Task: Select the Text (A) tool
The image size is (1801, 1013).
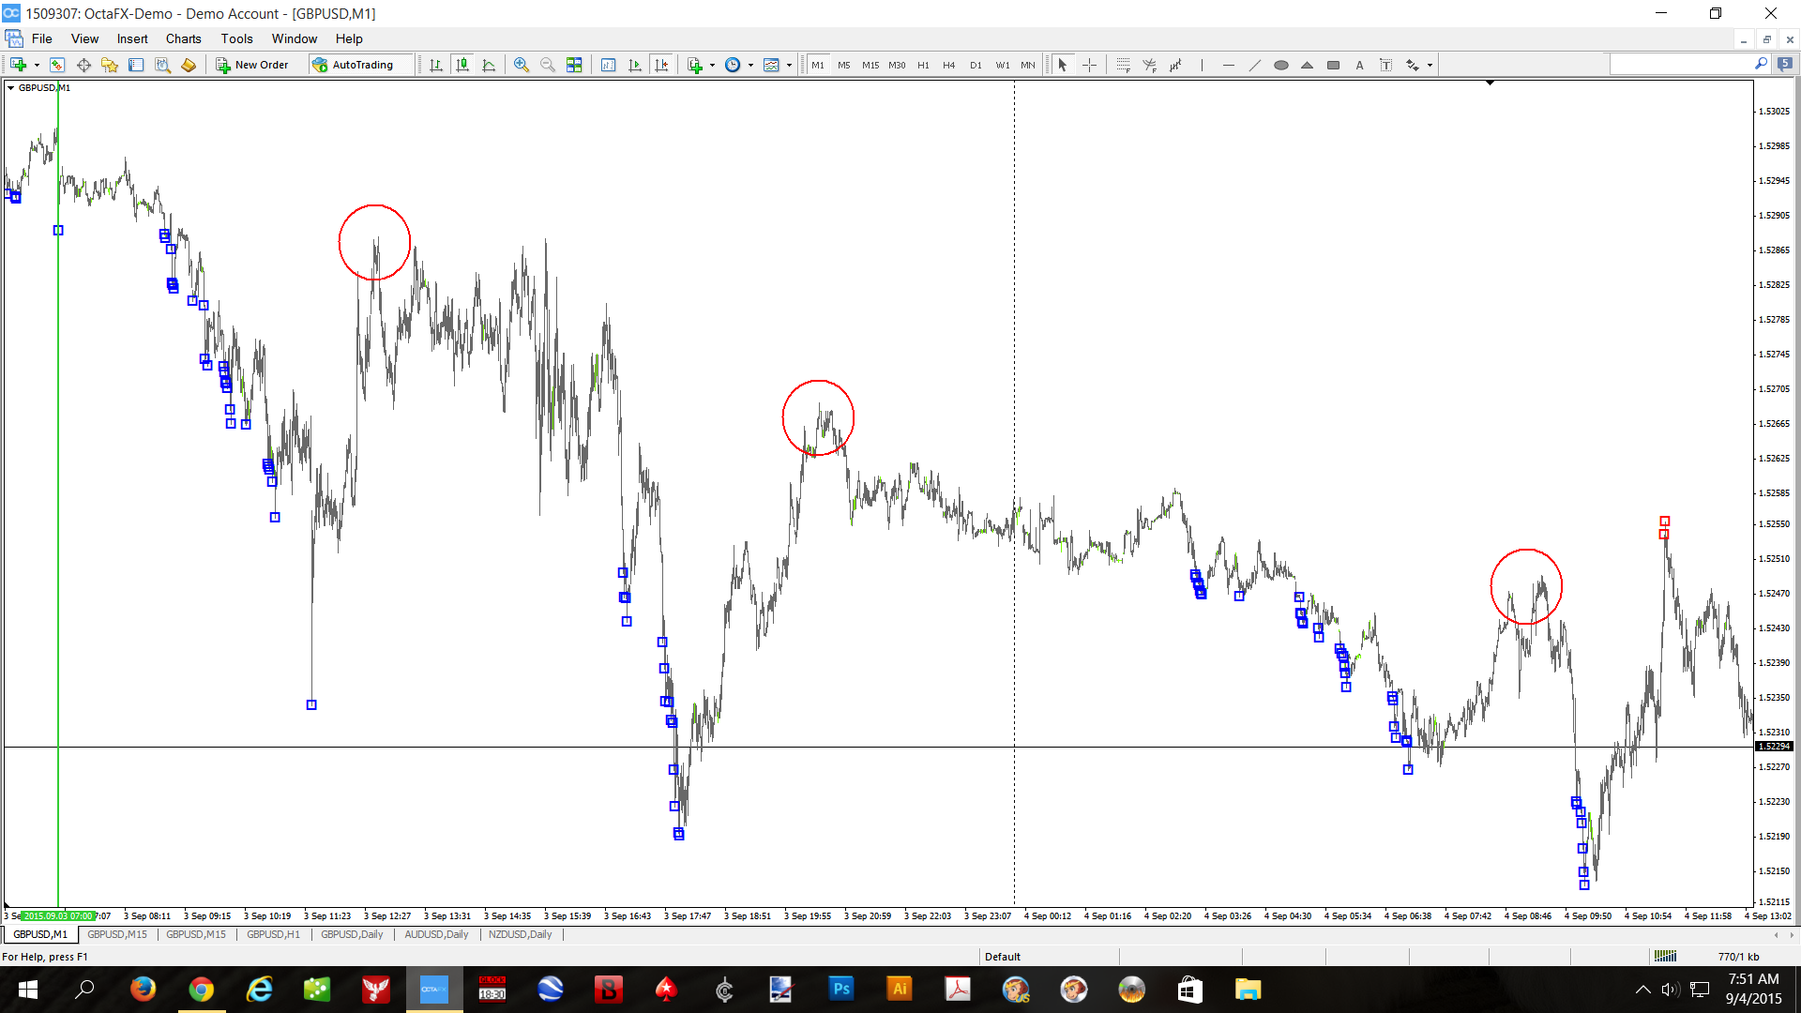Action: [x=1359, y=65]
